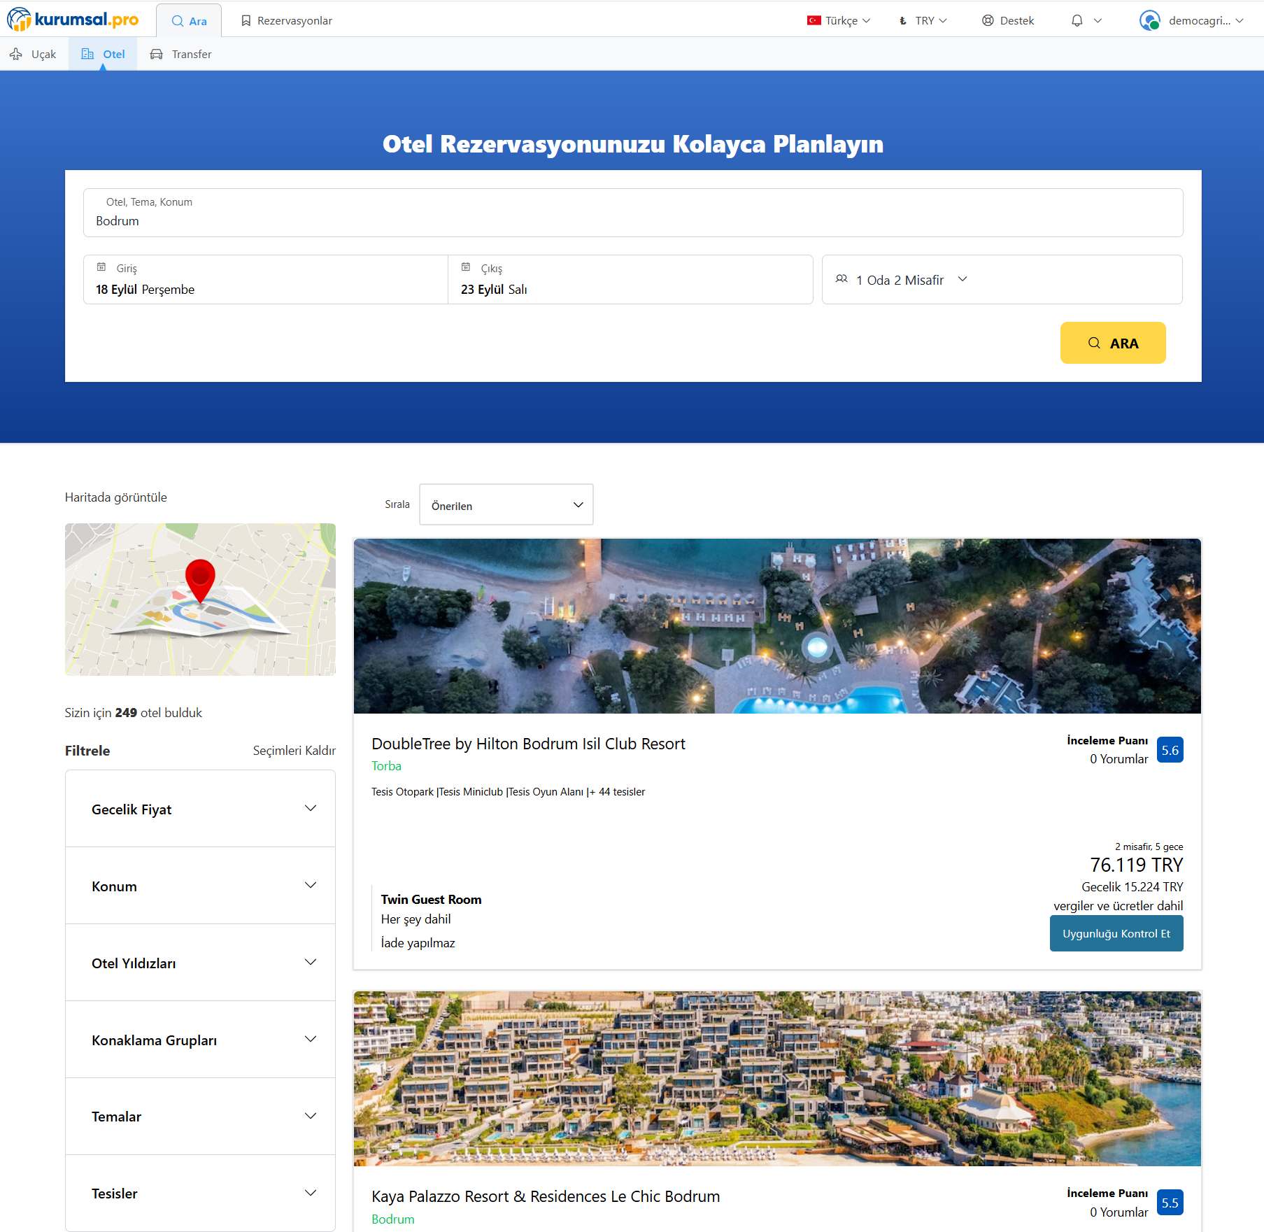Open the Türkçe language dropdown

[x=839, y=21]
